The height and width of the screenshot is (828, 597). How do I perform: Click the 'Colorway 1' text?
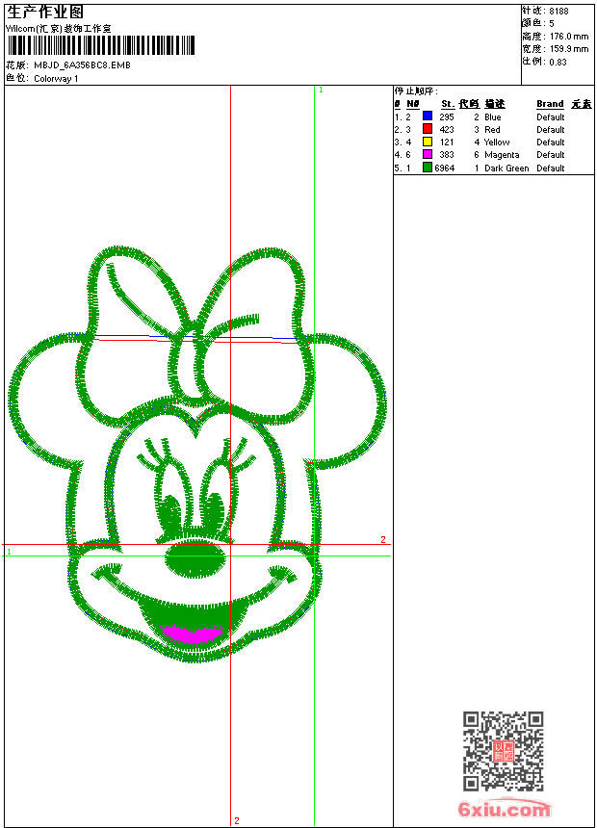coord(56,79)
